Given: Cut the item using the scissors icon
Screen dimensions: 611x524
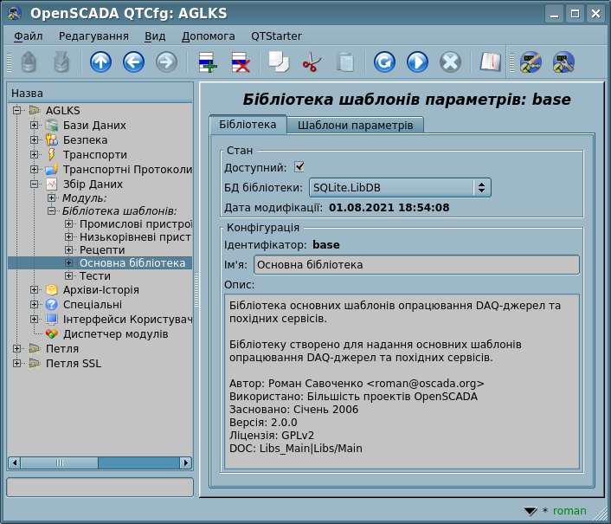Looking at the screenshot, I should click(312, 62).
